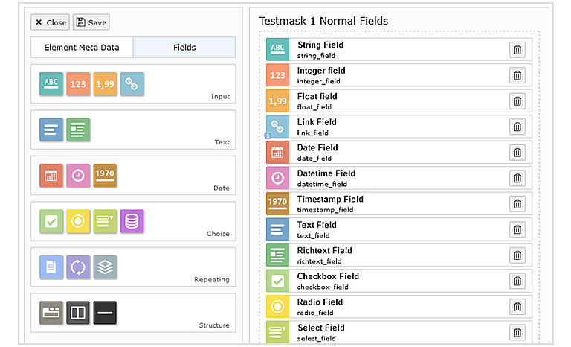This screenshot has height=347, width=571.
Task: Add a Link field from Input palette
Action: (x=132, y=84)
